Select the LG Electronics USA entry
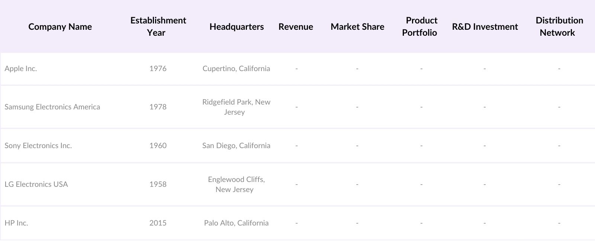 pos(36,184)
